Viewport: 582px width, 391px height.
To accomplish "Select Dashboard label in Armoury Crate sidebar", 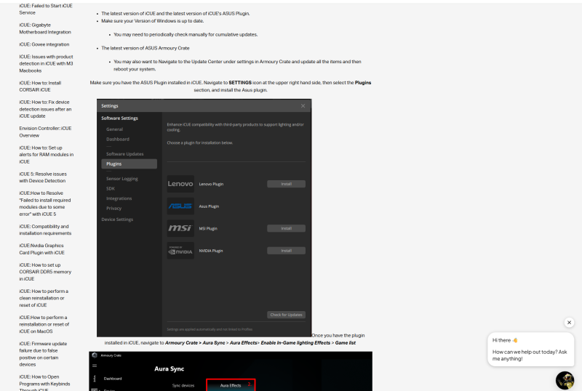I will point(113,379).
